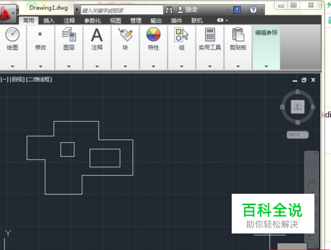The image size is (331, 250).
Task: Click the ViewCube top (上) face
Action: (x=298, y=106)
